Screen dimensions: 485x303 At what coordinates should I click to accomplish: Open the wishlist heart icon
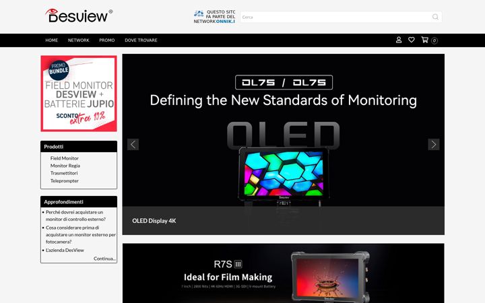[412, 40]
